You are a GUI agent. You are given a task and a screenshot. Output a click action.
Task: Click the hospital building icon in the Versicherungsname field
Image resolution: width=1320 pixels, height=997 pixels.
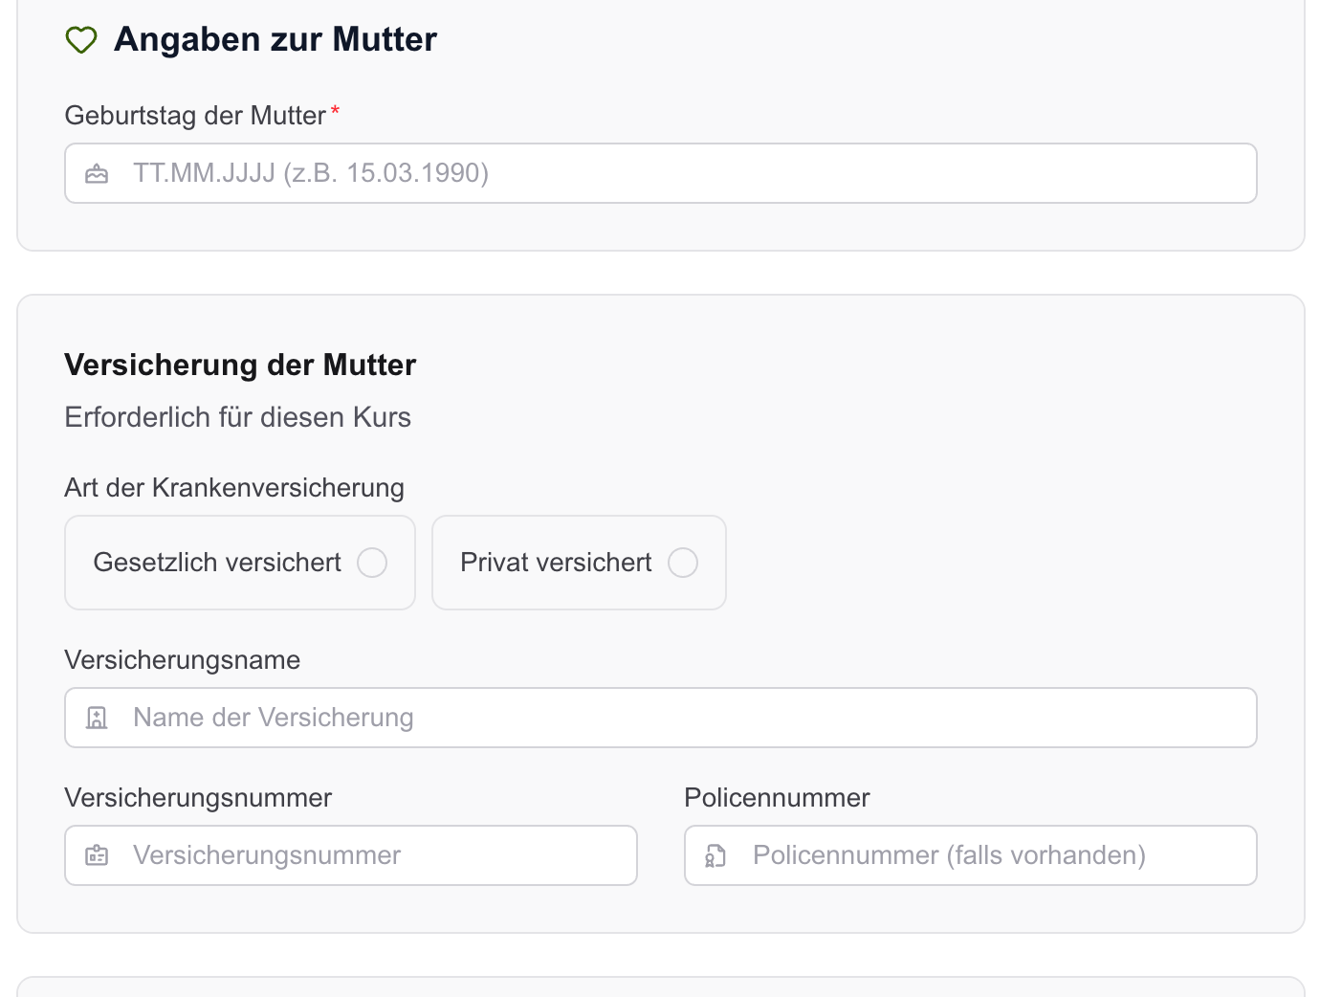97,717
